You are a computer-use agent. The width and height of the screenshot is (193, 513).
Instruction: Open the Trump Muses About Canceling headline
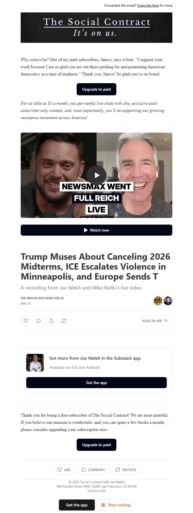click(96, 267)
